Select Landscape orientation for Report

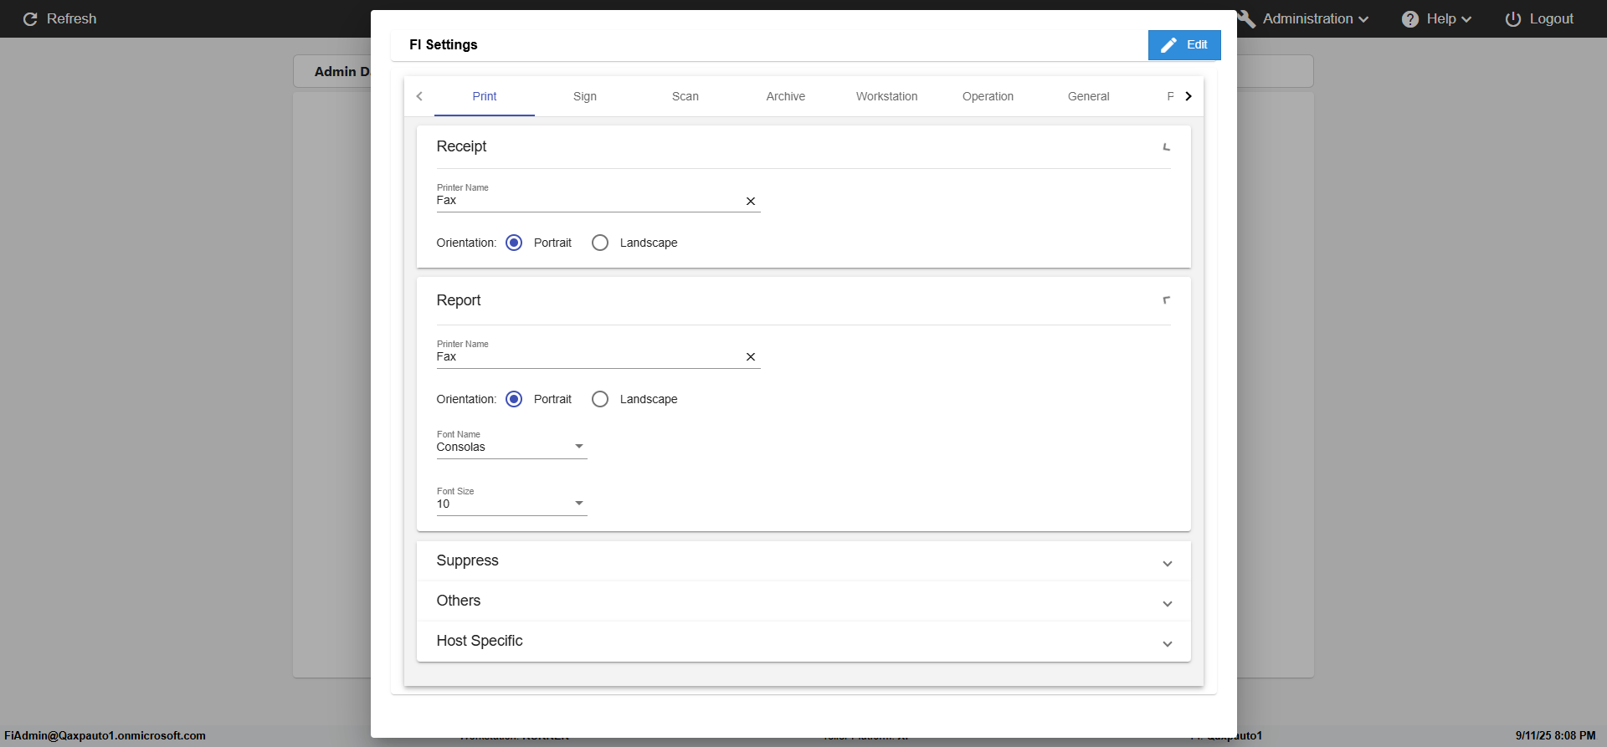pos(600,399)
